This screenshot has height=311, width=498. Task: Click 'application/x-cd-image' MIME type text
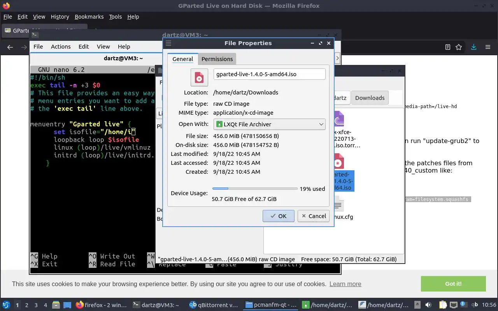tap(243, 113)
